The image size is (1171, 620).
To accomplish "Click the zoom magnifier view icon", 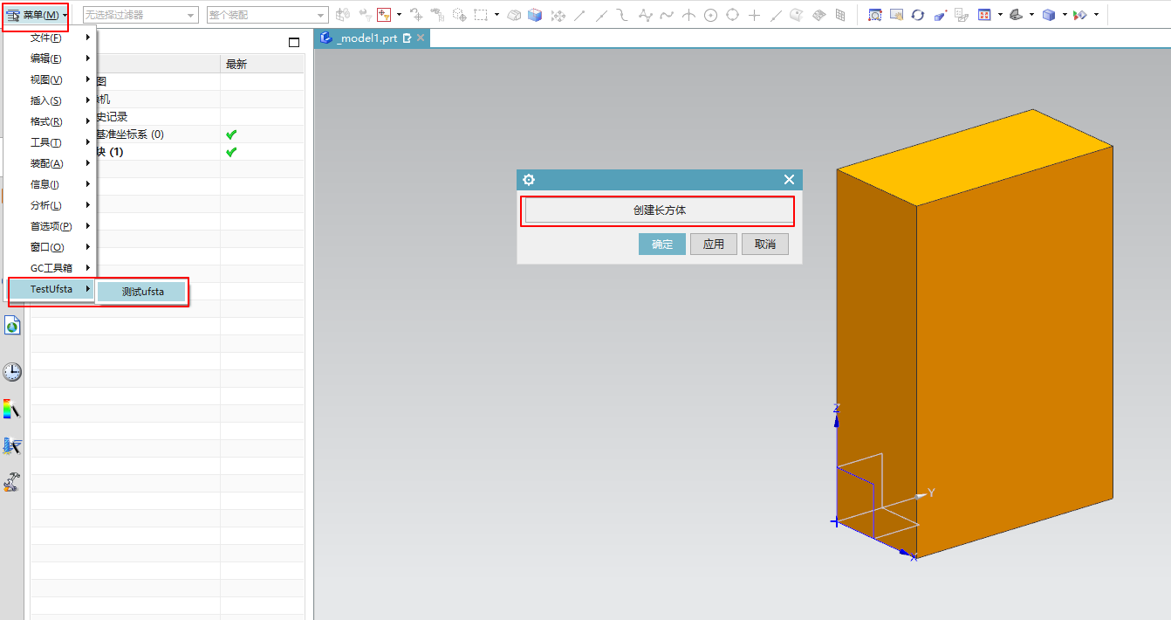I will click(875, 15).
